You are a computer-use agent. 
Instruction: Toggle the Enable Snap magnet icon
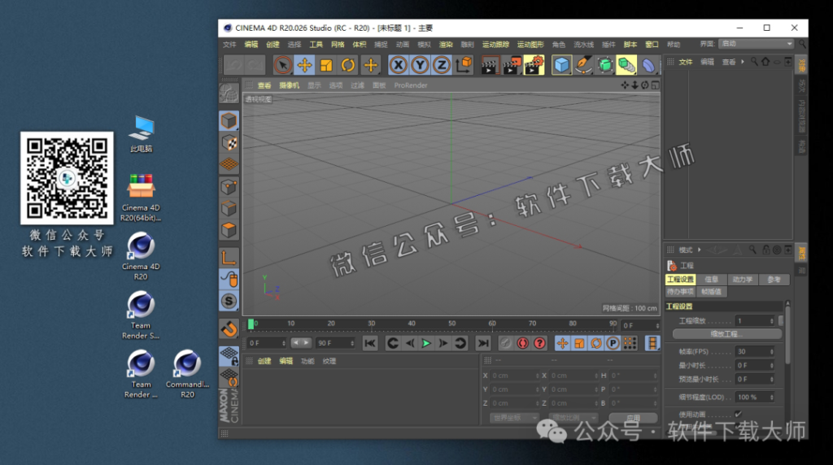pos(229,329)
